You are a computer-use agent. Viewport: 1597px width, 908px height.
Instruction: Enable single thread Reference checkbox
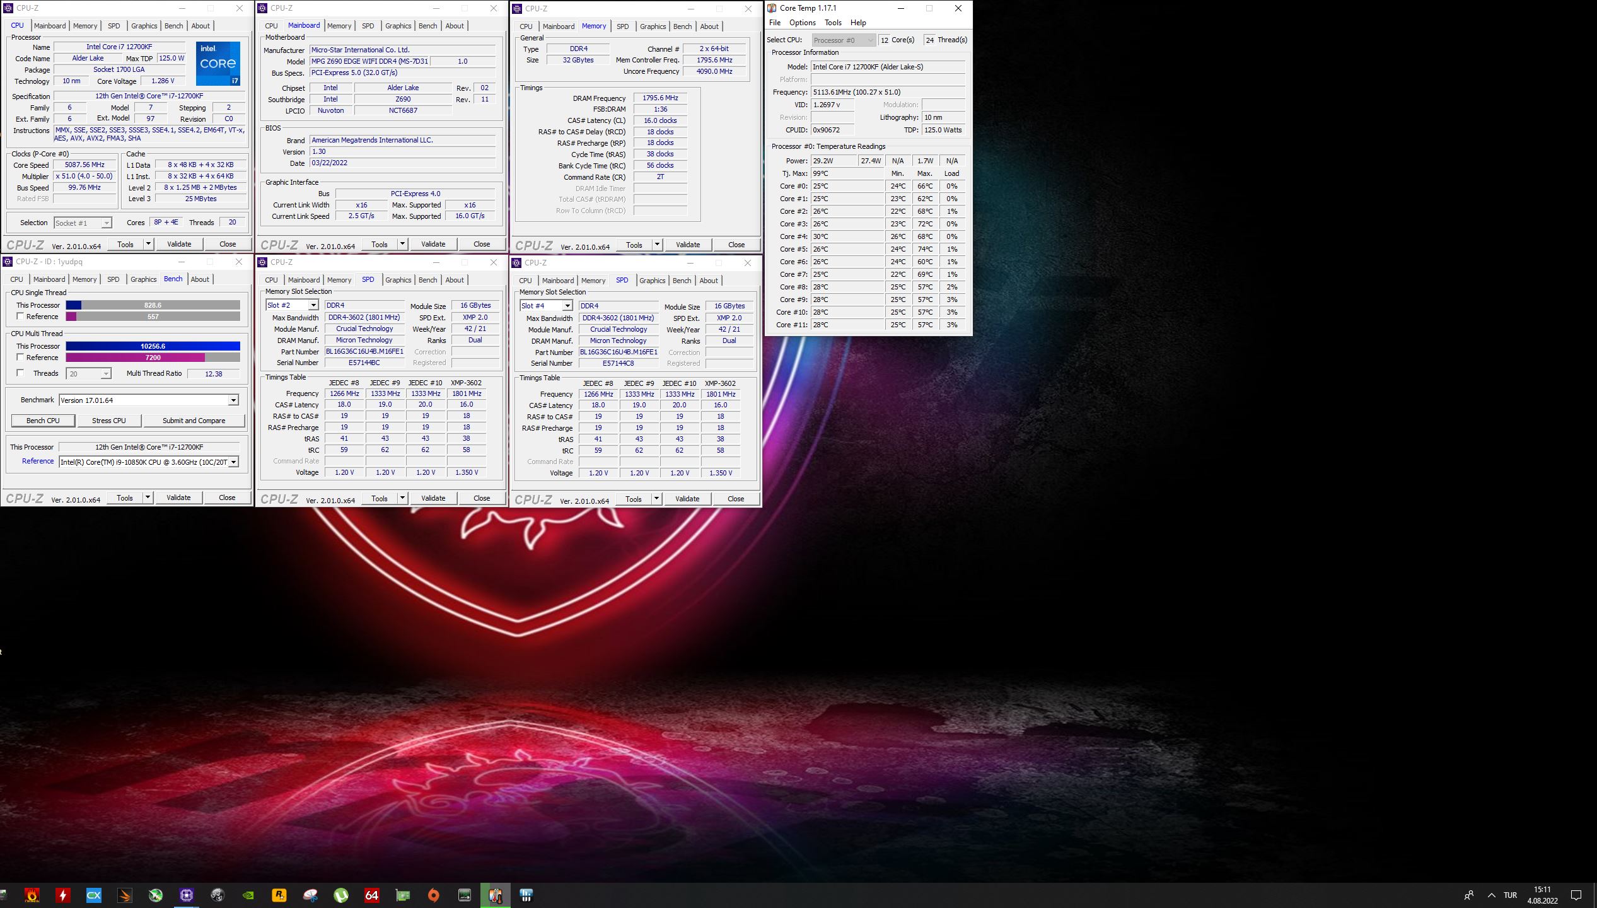click(20, 317)
